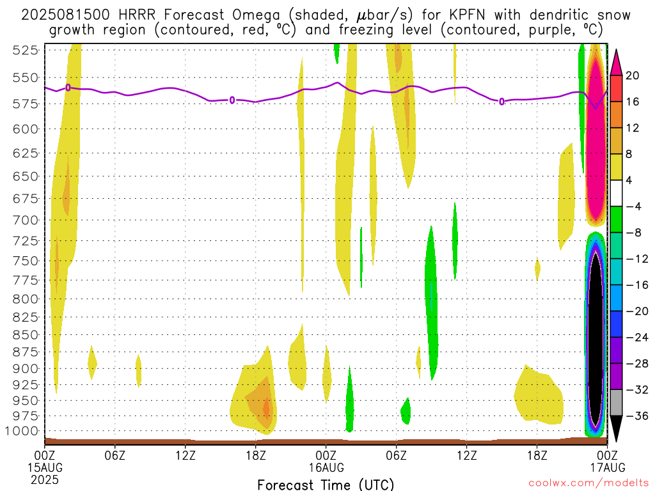Click the colorbar value label -4

634,207
